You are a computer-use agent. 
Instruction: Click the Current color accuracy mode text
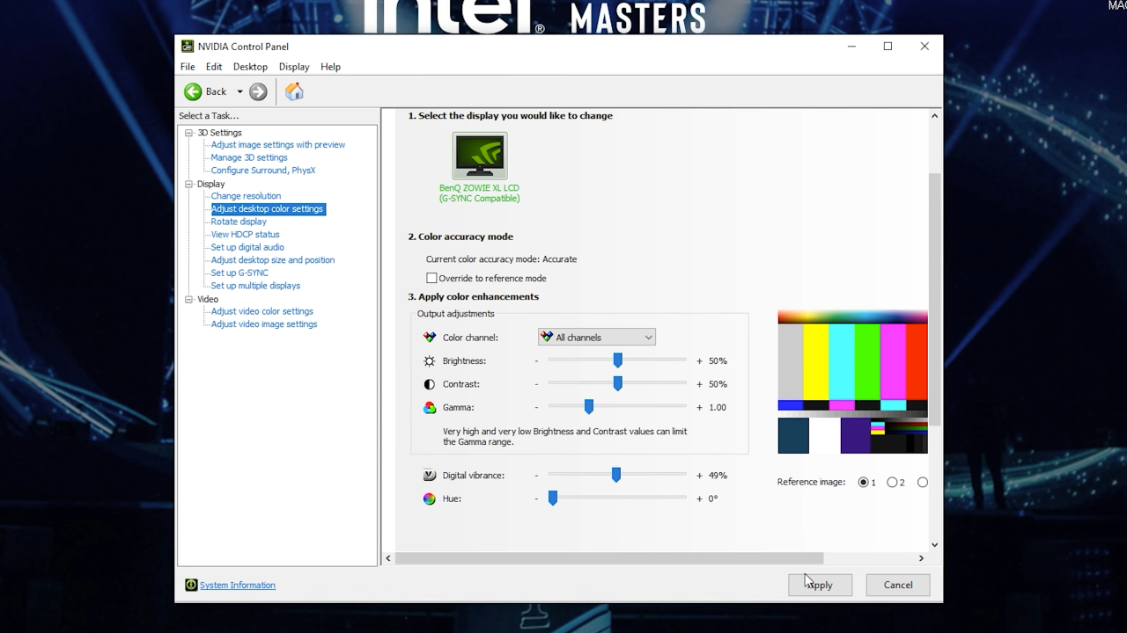[x=501, y=259]
